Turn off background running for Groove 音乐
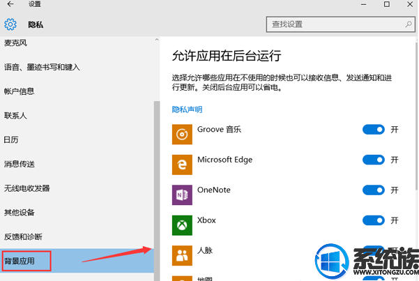The height and width of the screenshot is (281, 419). tap(373, 130)
